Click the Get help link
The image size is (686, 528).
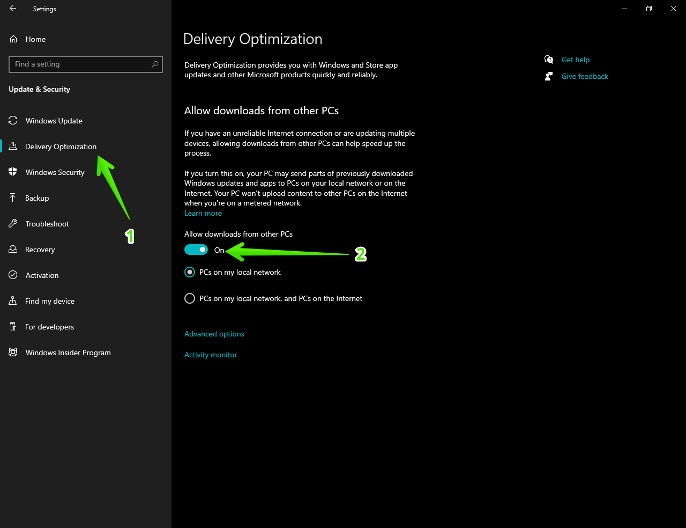[576, 60]
